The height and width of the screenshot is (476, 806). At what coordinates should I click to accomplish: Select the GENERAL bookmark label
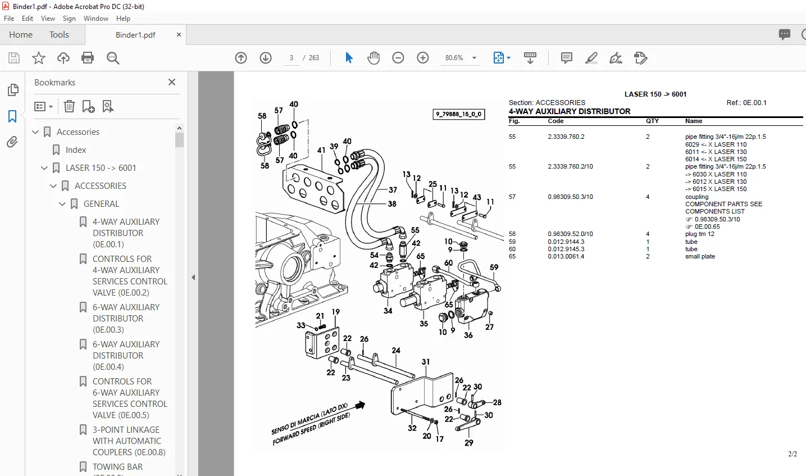pyautogui.click(x=101, y=204)
